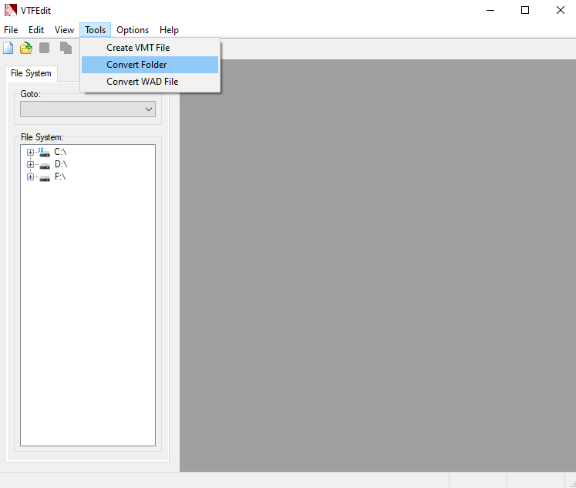This screenshot has height=488, width=576.
Task: Open the File menu
Action: [x=11, y=30]
